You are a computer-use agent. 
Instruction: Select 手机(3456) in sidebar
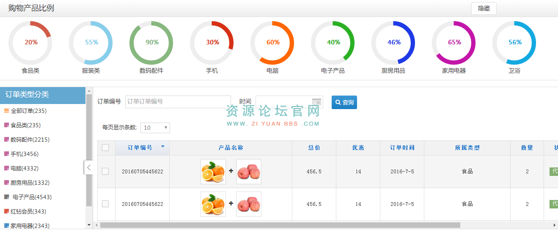(x=24, y=154)
